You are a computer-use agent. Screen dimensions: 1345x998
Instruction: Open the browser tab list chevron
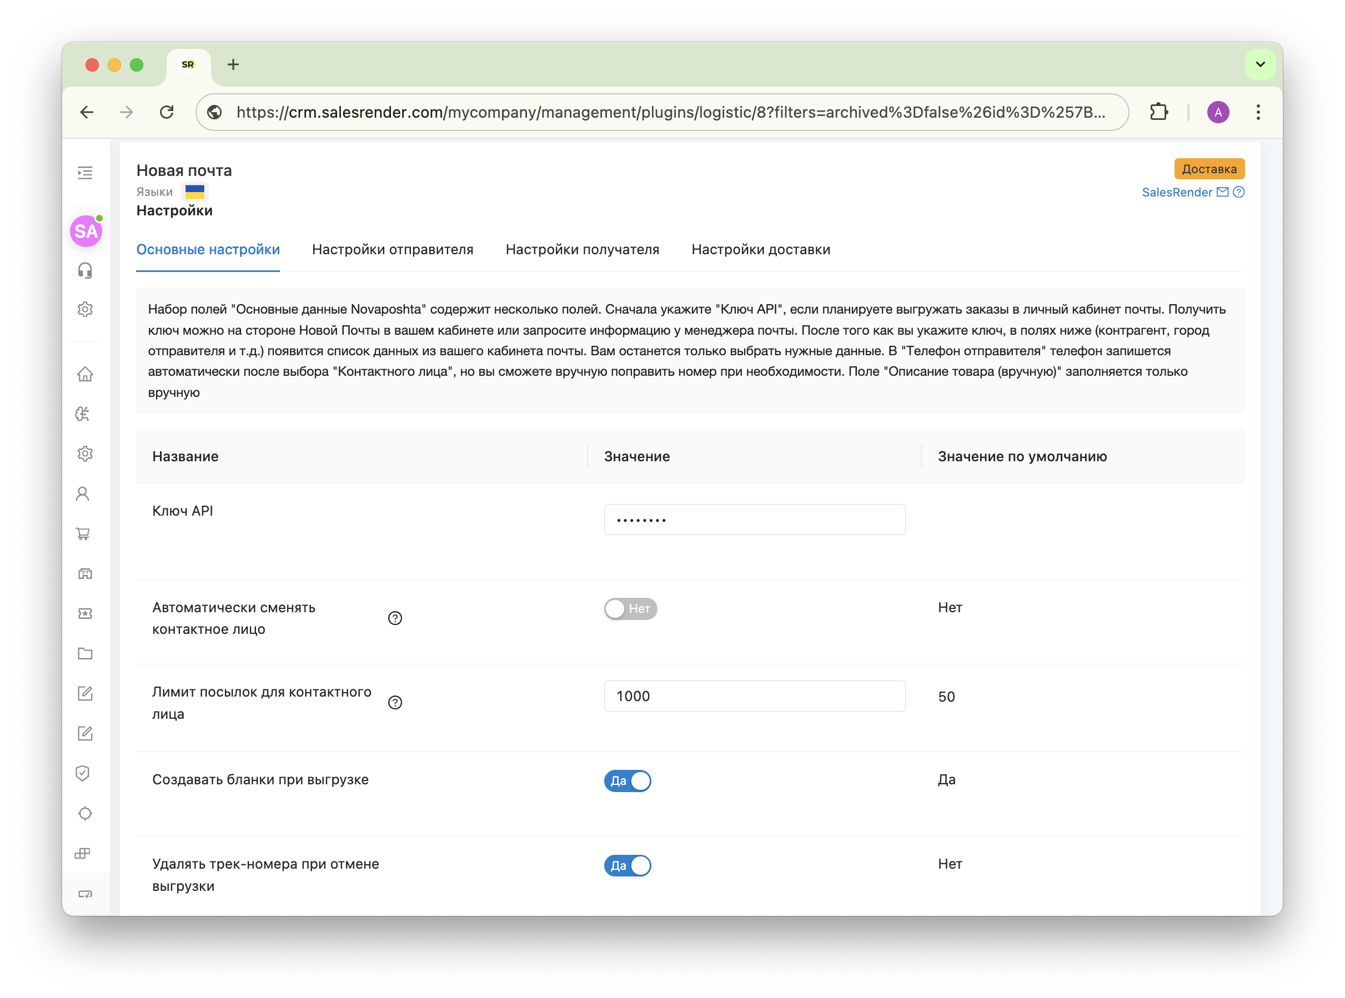pyautogui.click(x=1260, y=64)
